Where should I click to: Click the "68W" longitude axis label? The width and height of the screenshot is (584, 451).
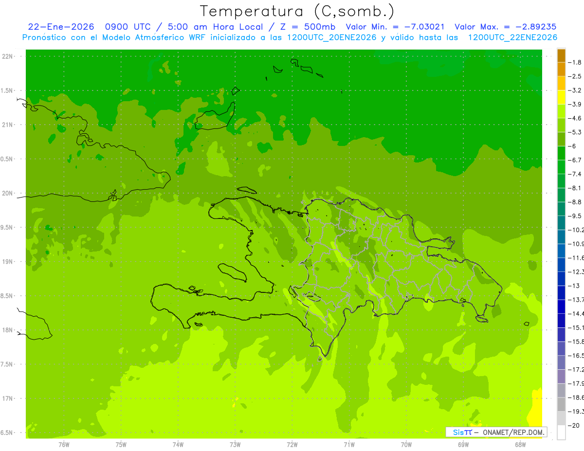[x=520, y=445]
